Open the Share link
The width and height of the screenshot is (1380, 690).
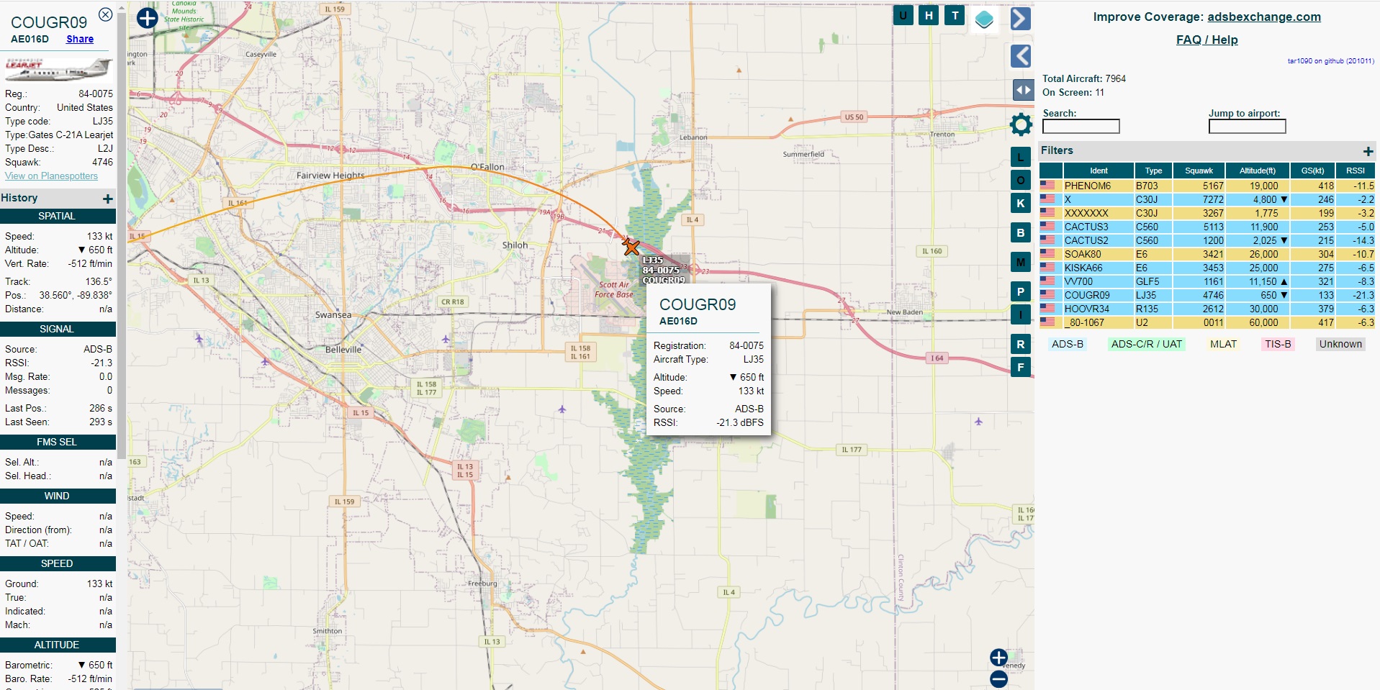click(x=80, y=39)
